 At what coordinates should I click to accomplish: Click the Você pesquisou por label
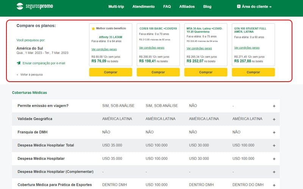point(31,40)
